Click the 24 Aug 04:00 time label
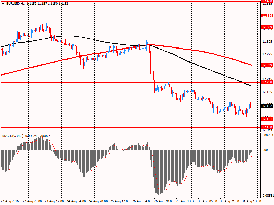Viewport: 274px width, 205px height. coord(76,201)
